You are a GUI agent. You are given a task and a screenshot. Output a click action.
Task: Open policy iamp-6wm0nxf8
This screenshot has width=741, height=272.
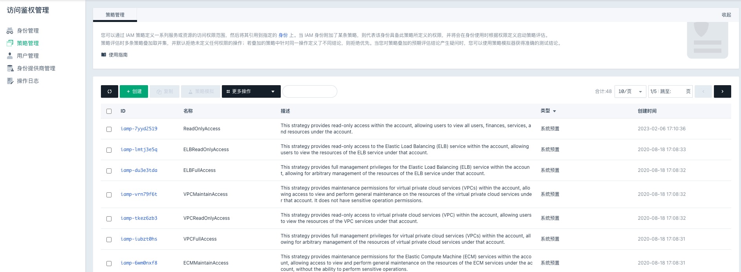[139, 263]
